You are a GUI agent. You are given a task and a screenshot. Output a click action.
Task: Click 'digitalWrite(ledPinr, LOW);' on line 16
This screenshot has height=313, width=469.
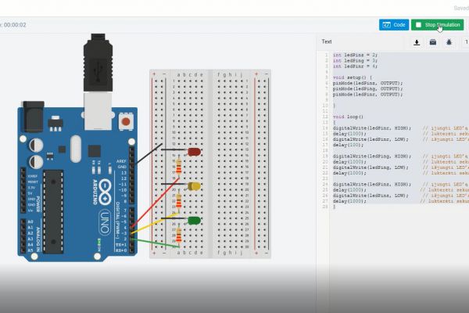click(371, 139)
